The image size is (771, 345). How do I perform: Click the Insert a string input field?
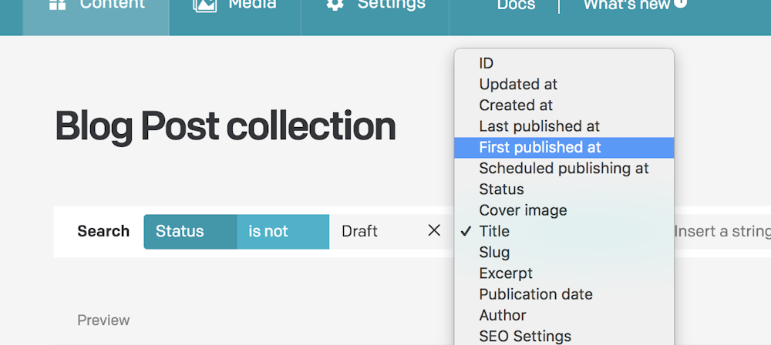click(x=722, y=232)
